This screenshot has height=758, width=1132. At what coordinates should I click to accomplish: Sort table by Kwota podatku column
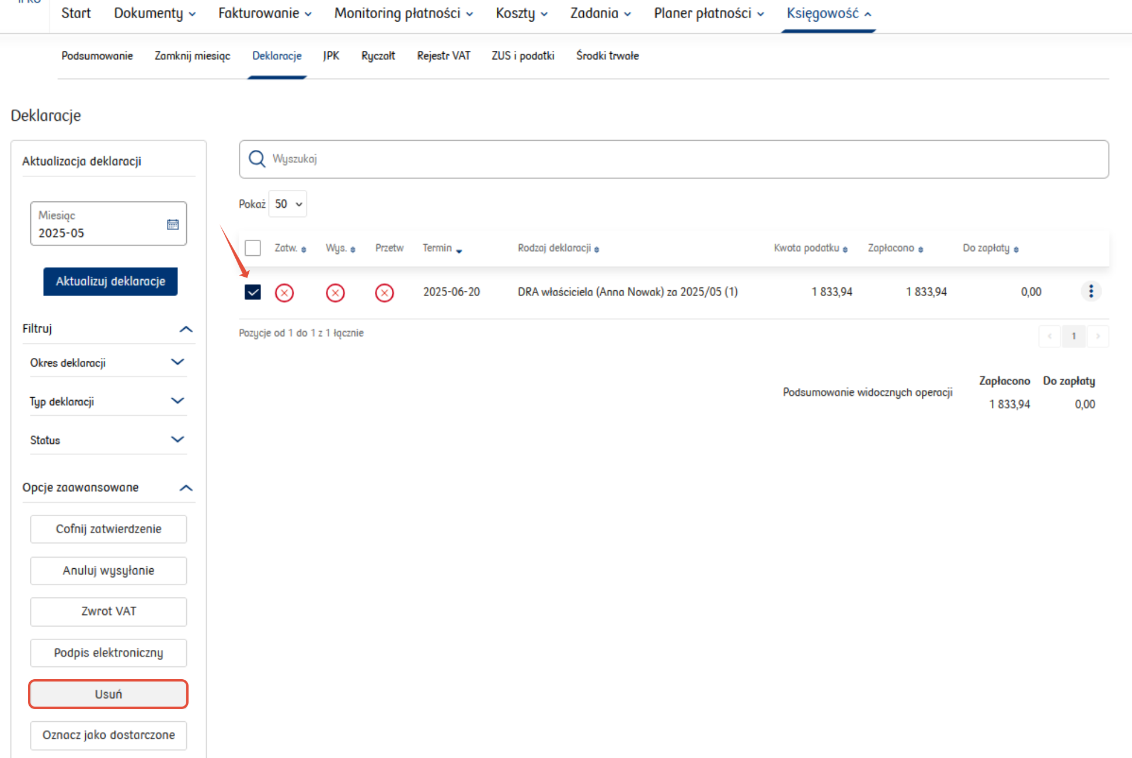tap(810, 248)
